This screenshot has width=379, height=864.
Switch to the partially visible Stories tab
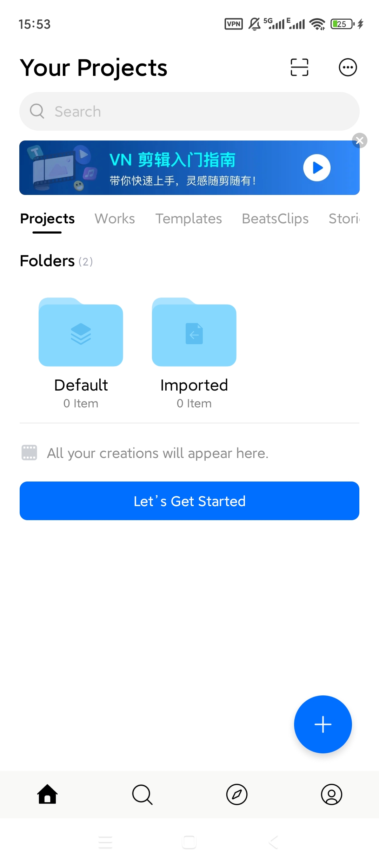tap(344, 219)
